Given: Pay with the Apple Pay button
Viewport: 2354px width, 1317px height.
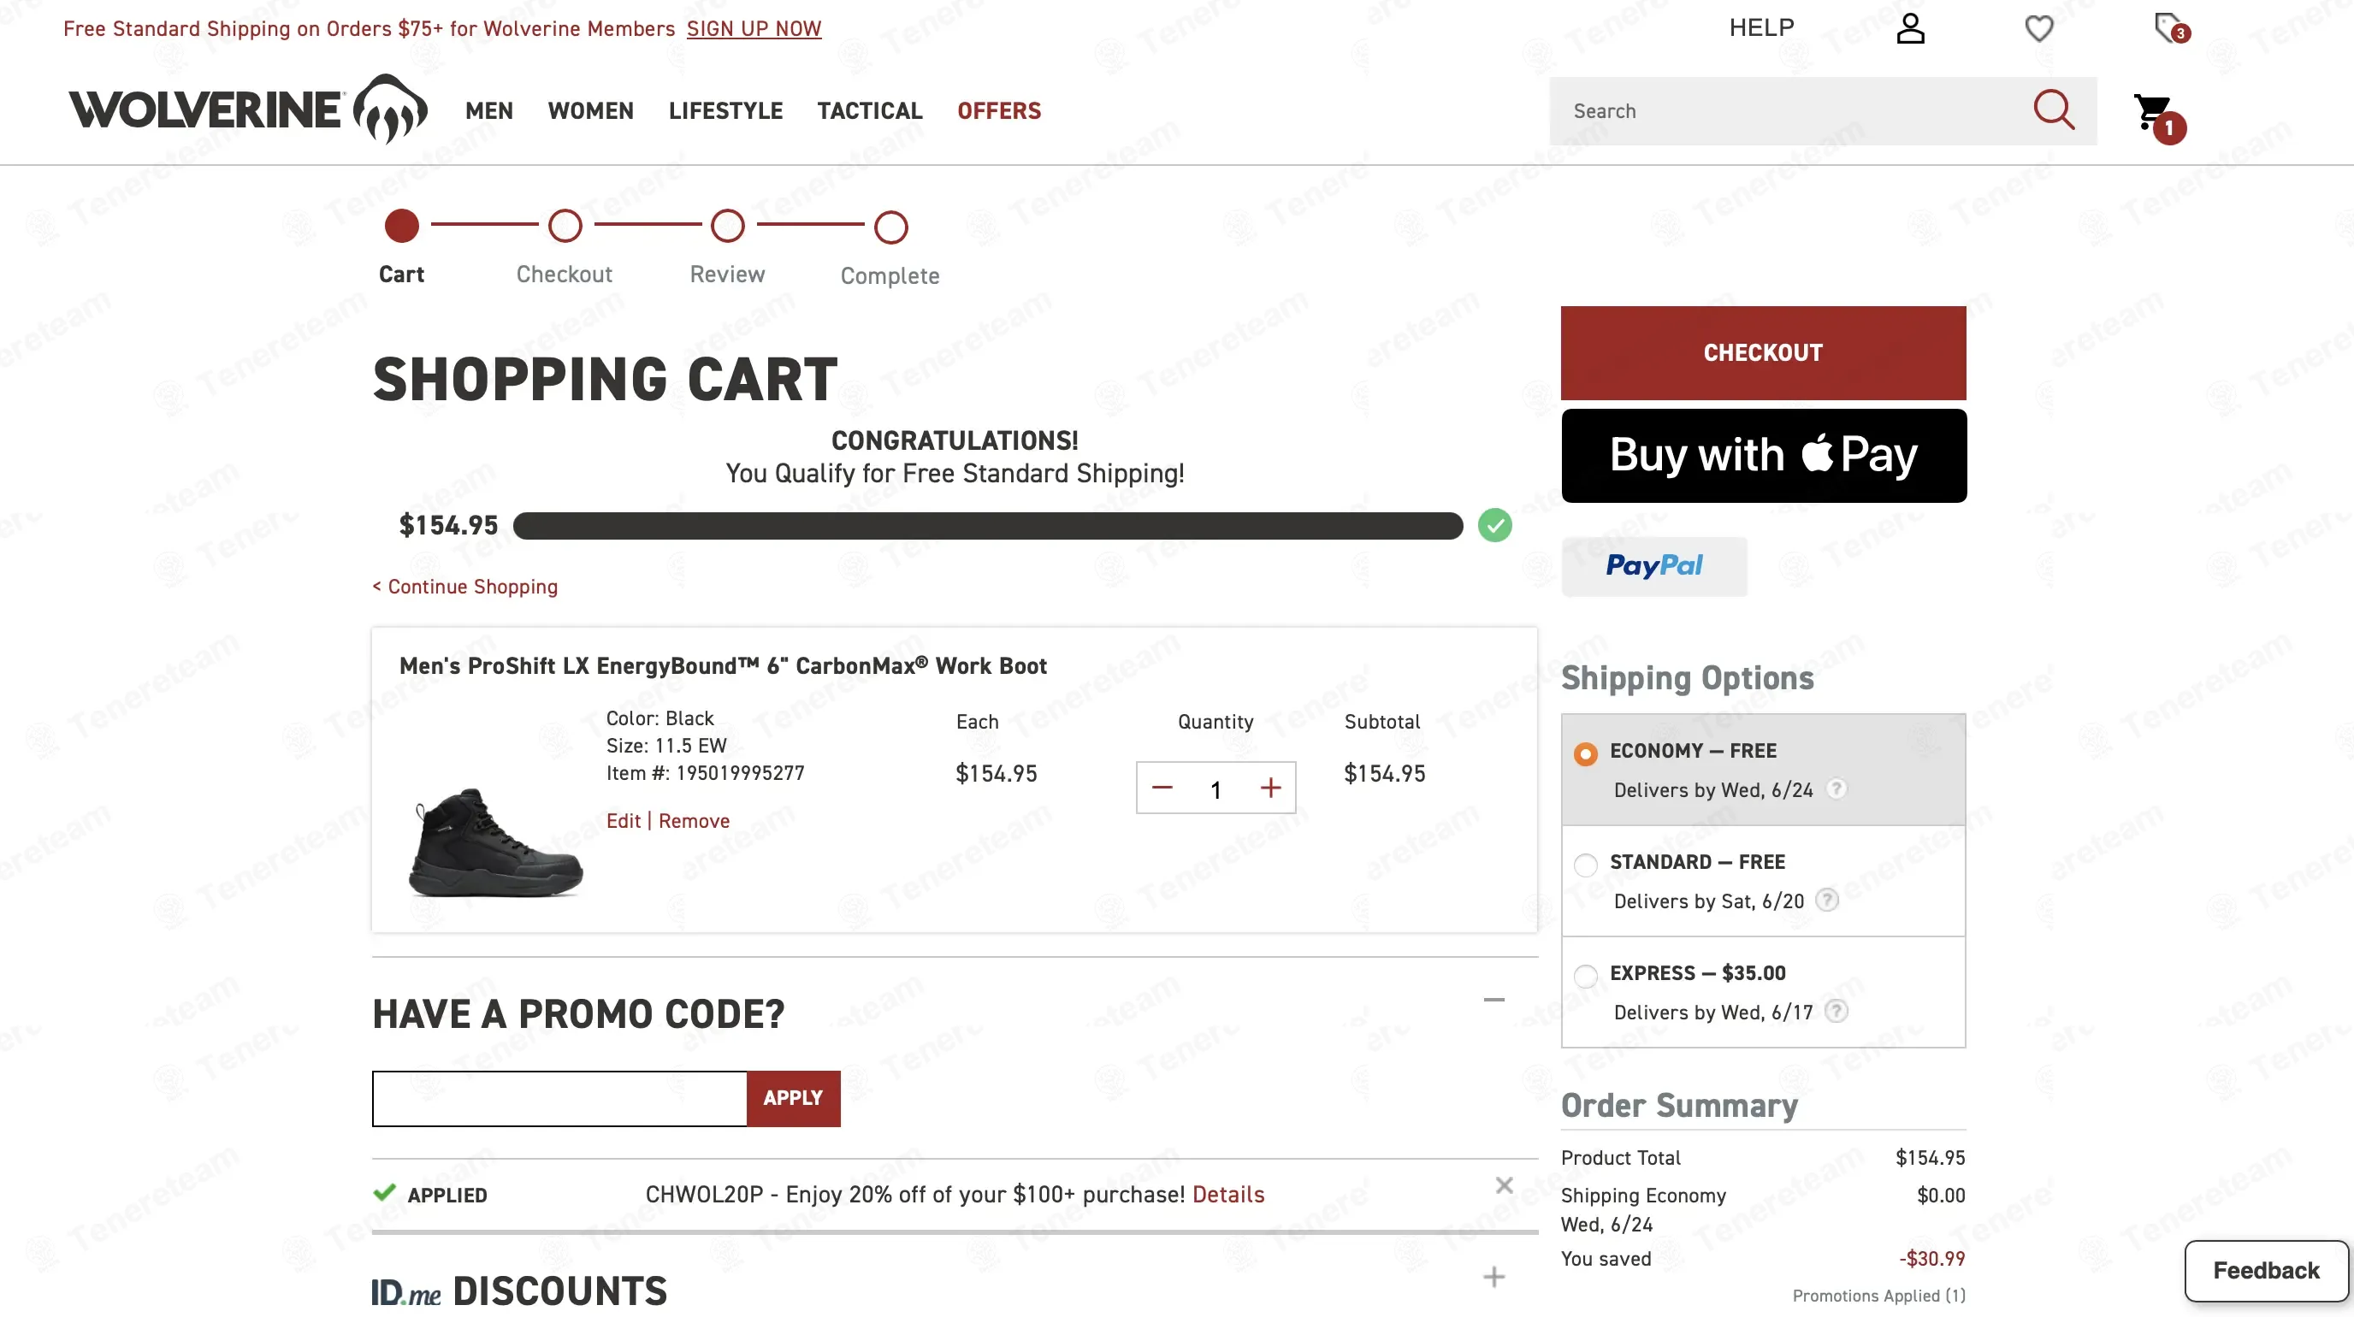Looking at the screenshot, I should 1764,455.
